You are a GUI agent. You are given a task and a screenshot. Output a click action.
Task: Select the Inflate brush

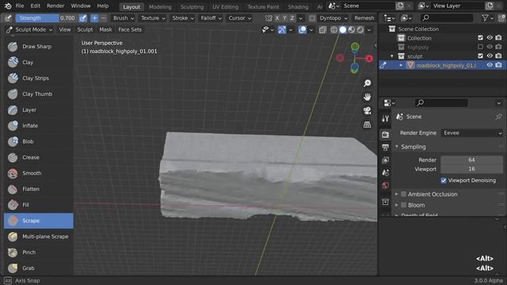39,126
